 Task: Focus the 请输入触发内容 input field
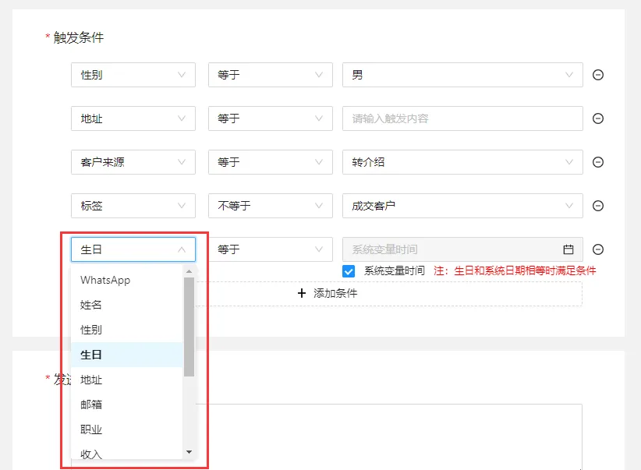point(462,118)
